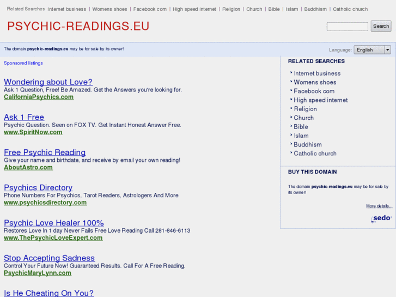Open the Wondering about Love? ad
The height and width of the screenshot is (297, 396).
click(x=48, y=82)
